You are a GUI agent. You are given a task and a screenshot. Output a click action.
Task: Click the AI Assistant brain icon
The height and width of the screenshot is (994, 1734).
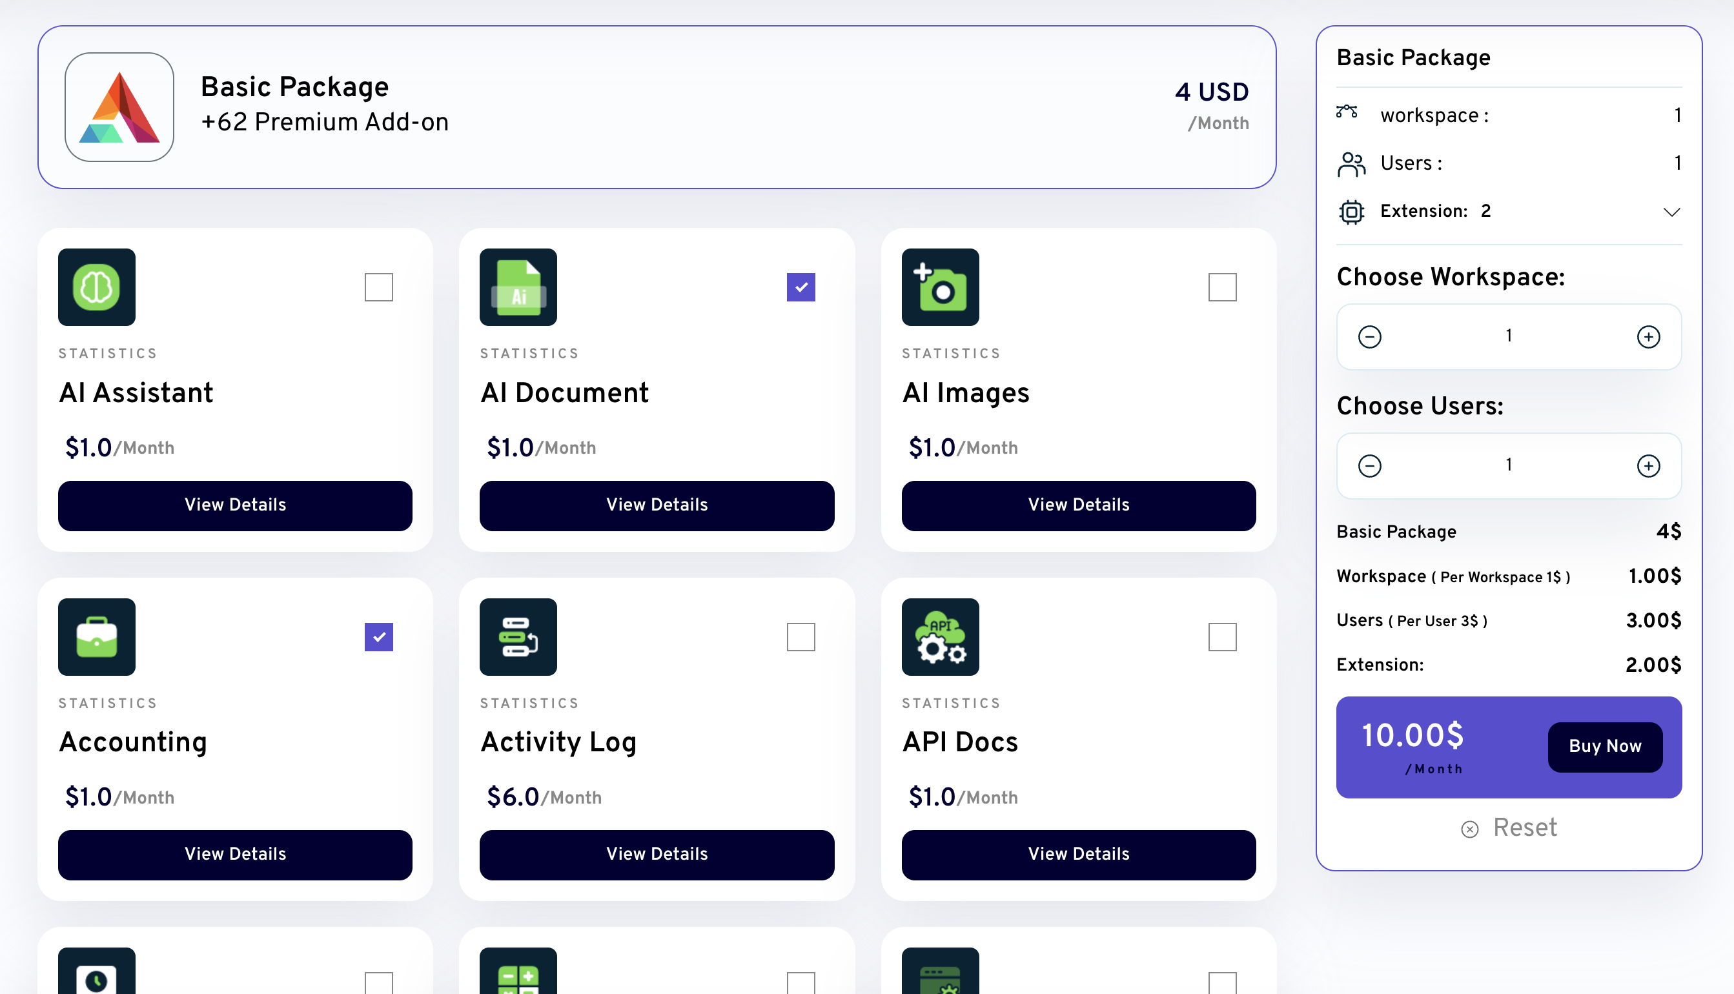96,287
